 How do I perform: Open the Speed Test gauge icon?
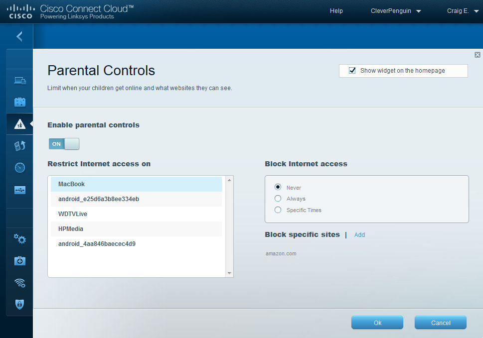[x=20, y=168]
